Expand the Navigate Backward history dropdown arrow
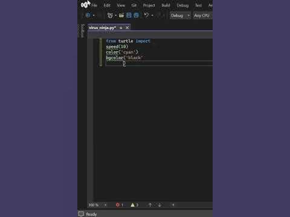Viewport: 290px width, 217px height. [94, 16]
